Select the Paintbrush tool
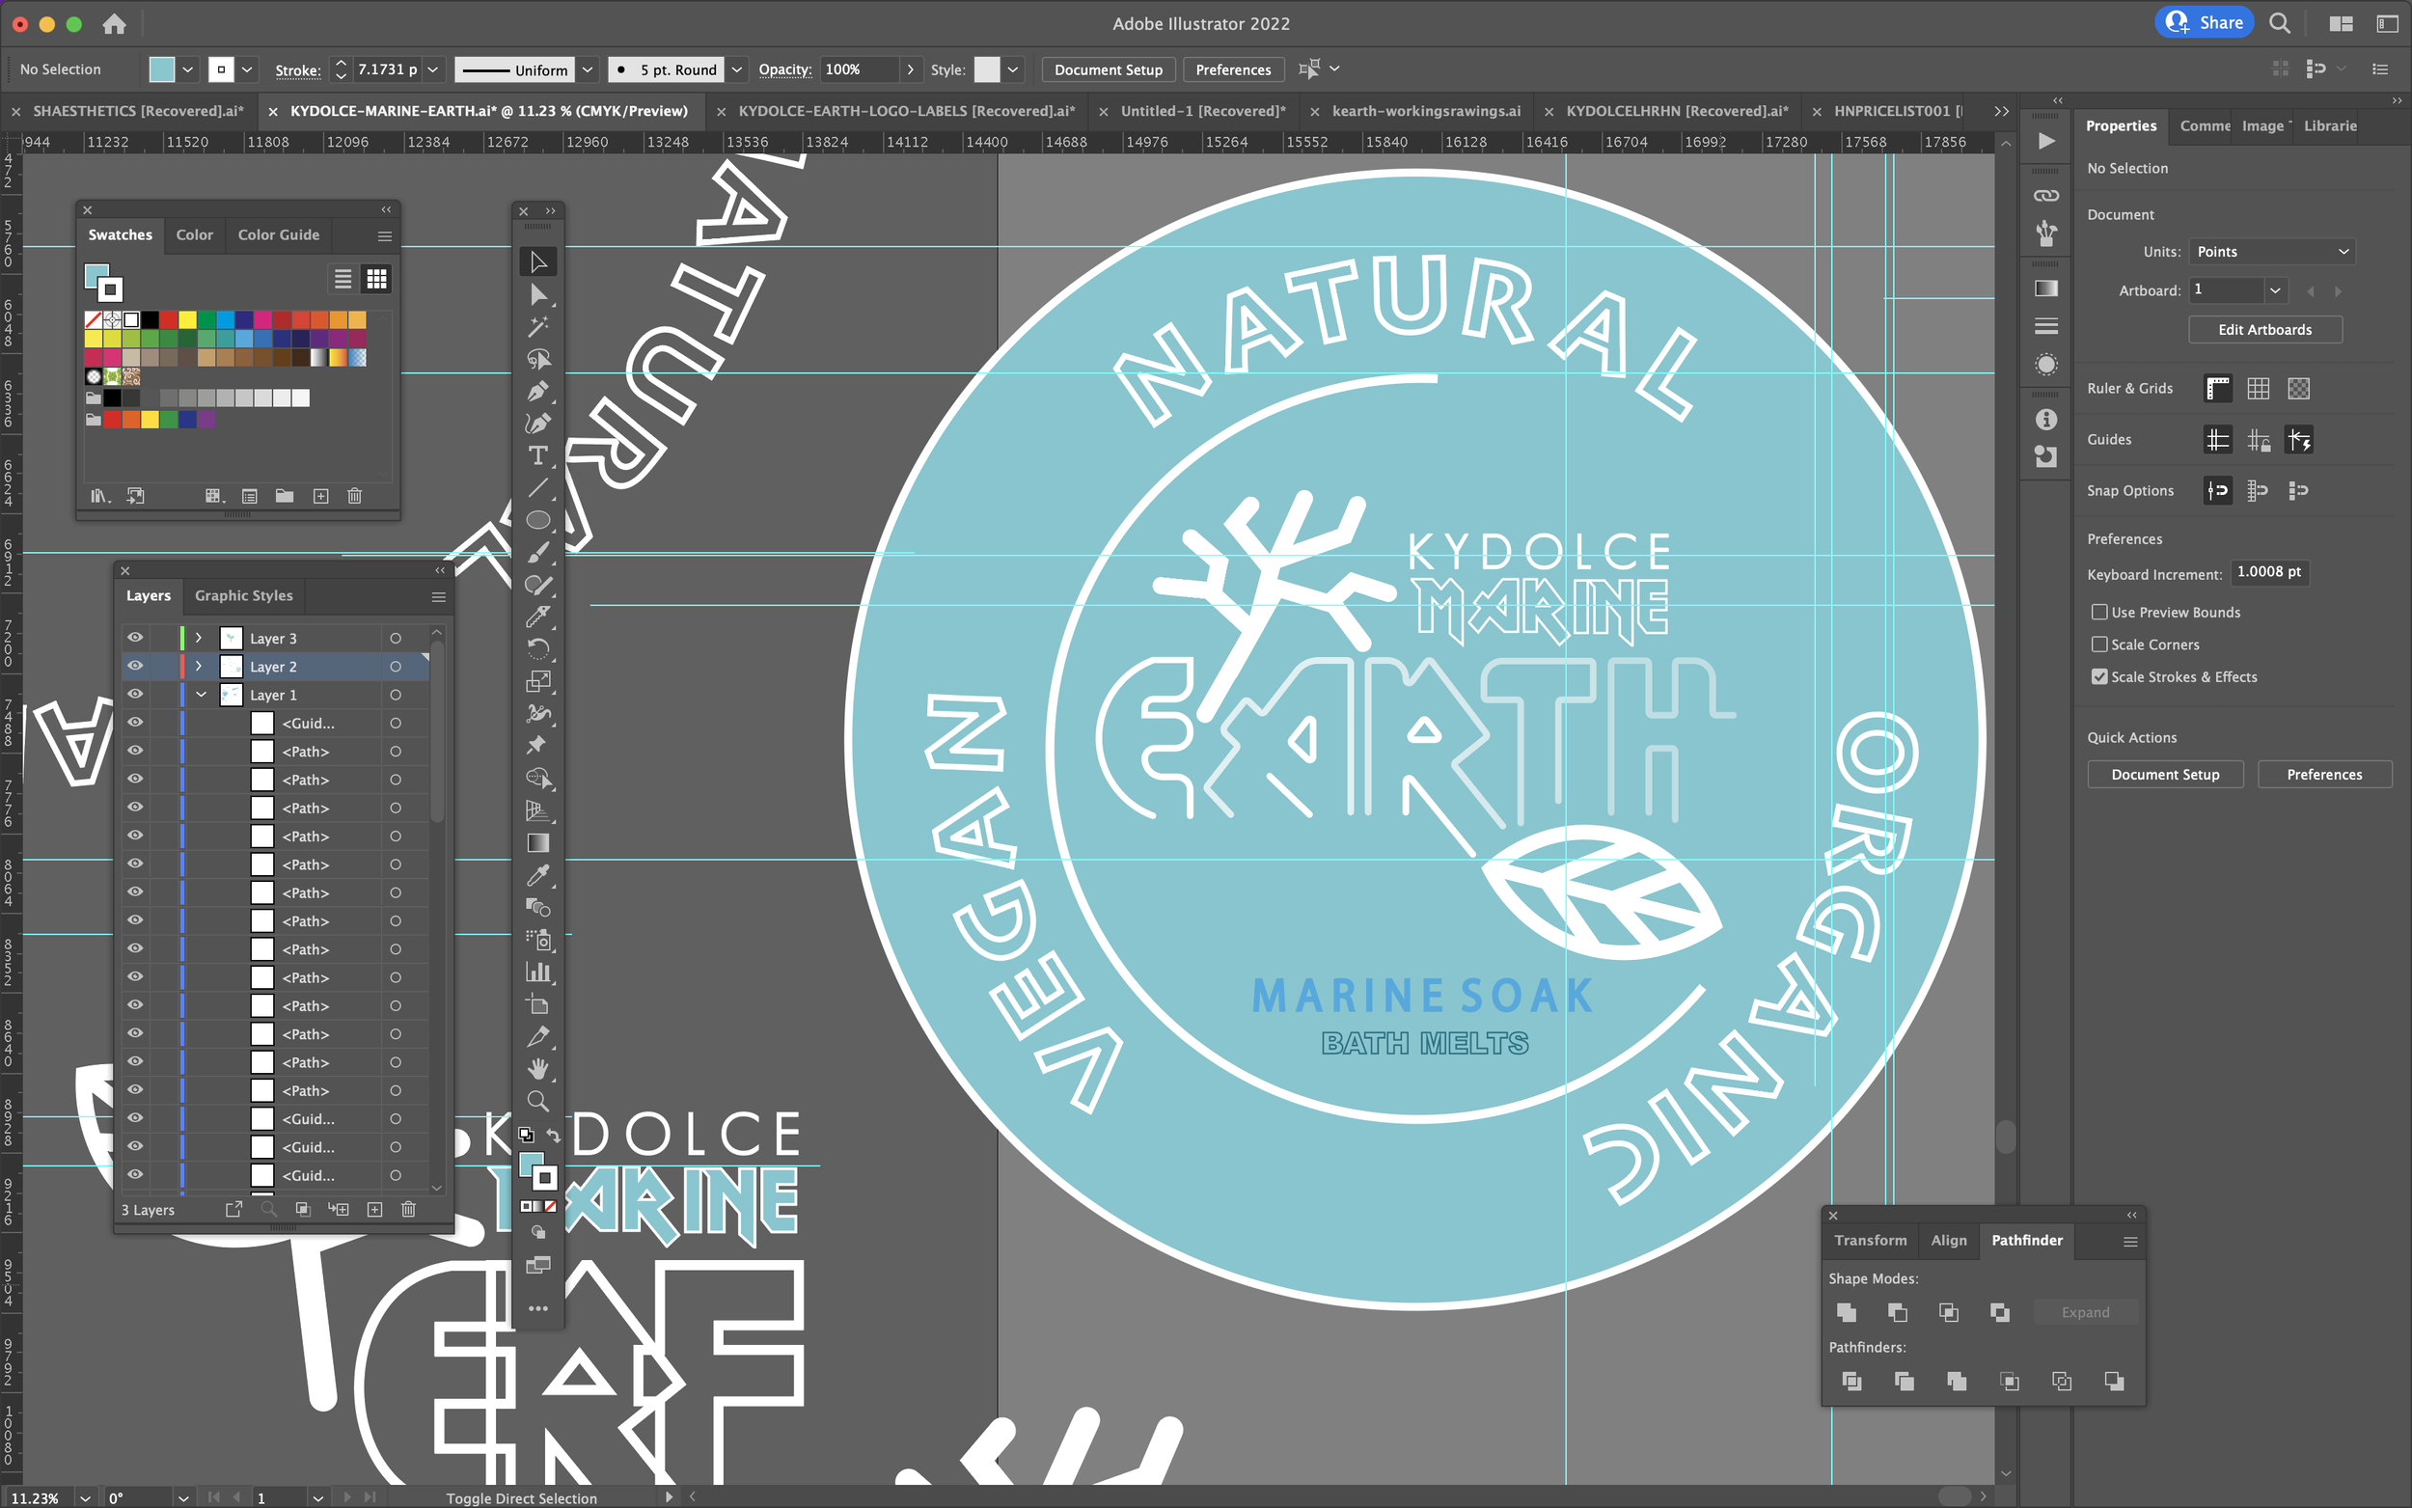Viewport: 2412px width, 1508px height. click(537, 552)
